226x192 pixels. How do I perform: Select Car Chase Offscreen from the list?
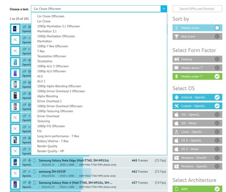[50, 16]
